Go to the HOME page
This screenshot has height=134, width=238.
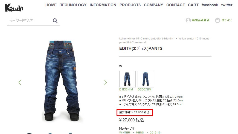click(x=51, y=5)
